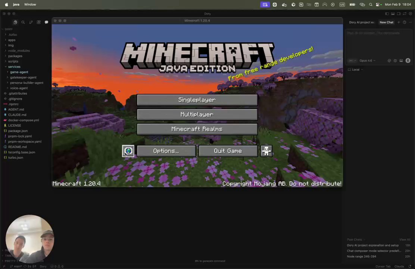Click Singleplayer button in Minecraft

[x=197, y=100]
